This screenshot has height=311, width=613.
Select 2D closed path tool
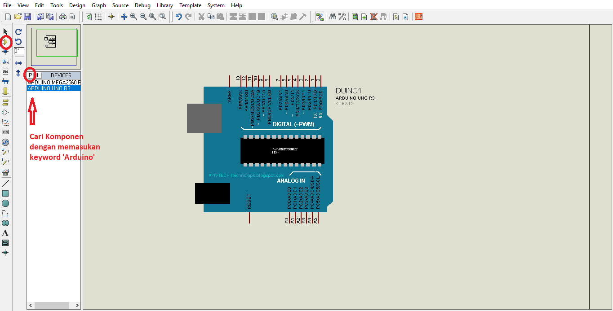pos(5,223)
